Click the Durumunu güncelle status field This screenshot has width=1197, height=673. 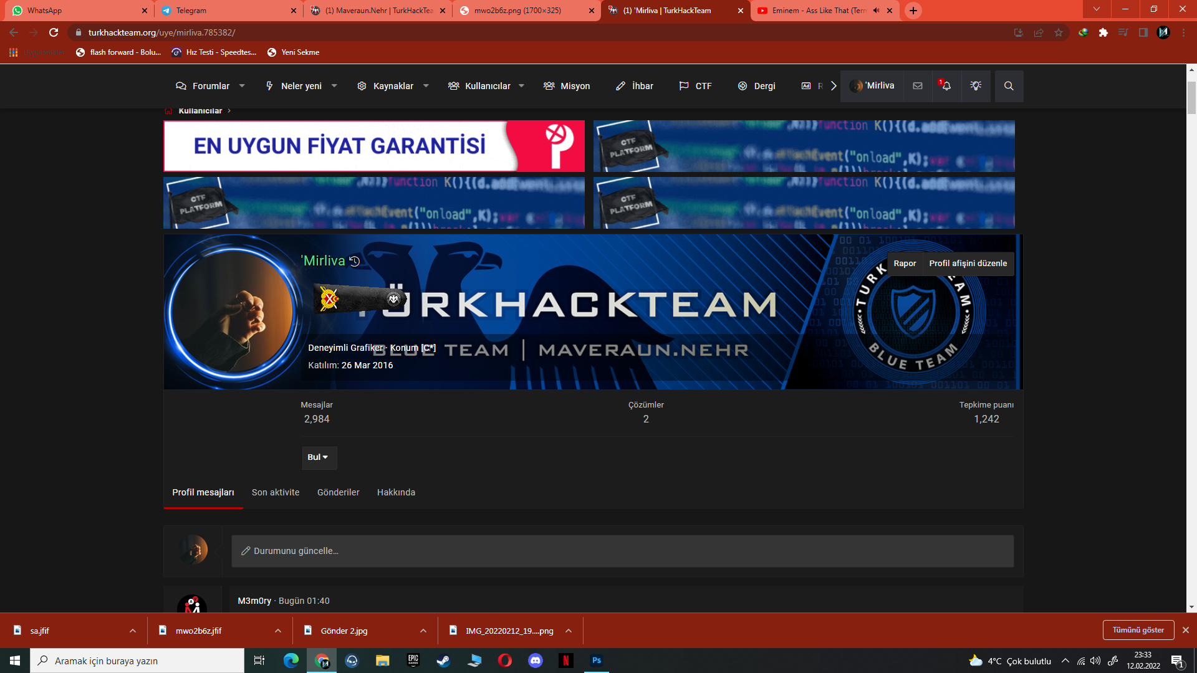(x=622, y=551)
